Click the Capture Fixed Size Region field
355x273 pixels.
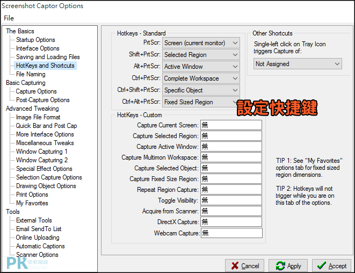(x=231, y=179)
